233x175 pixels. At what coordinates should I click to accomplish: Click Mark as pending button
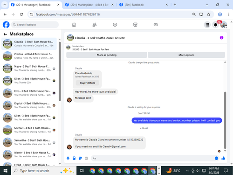[107, 55]
